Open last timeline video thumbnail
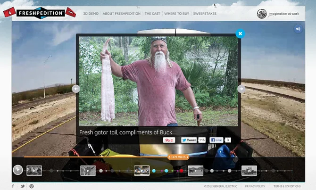The image size is (316, 190). [249, 171]
